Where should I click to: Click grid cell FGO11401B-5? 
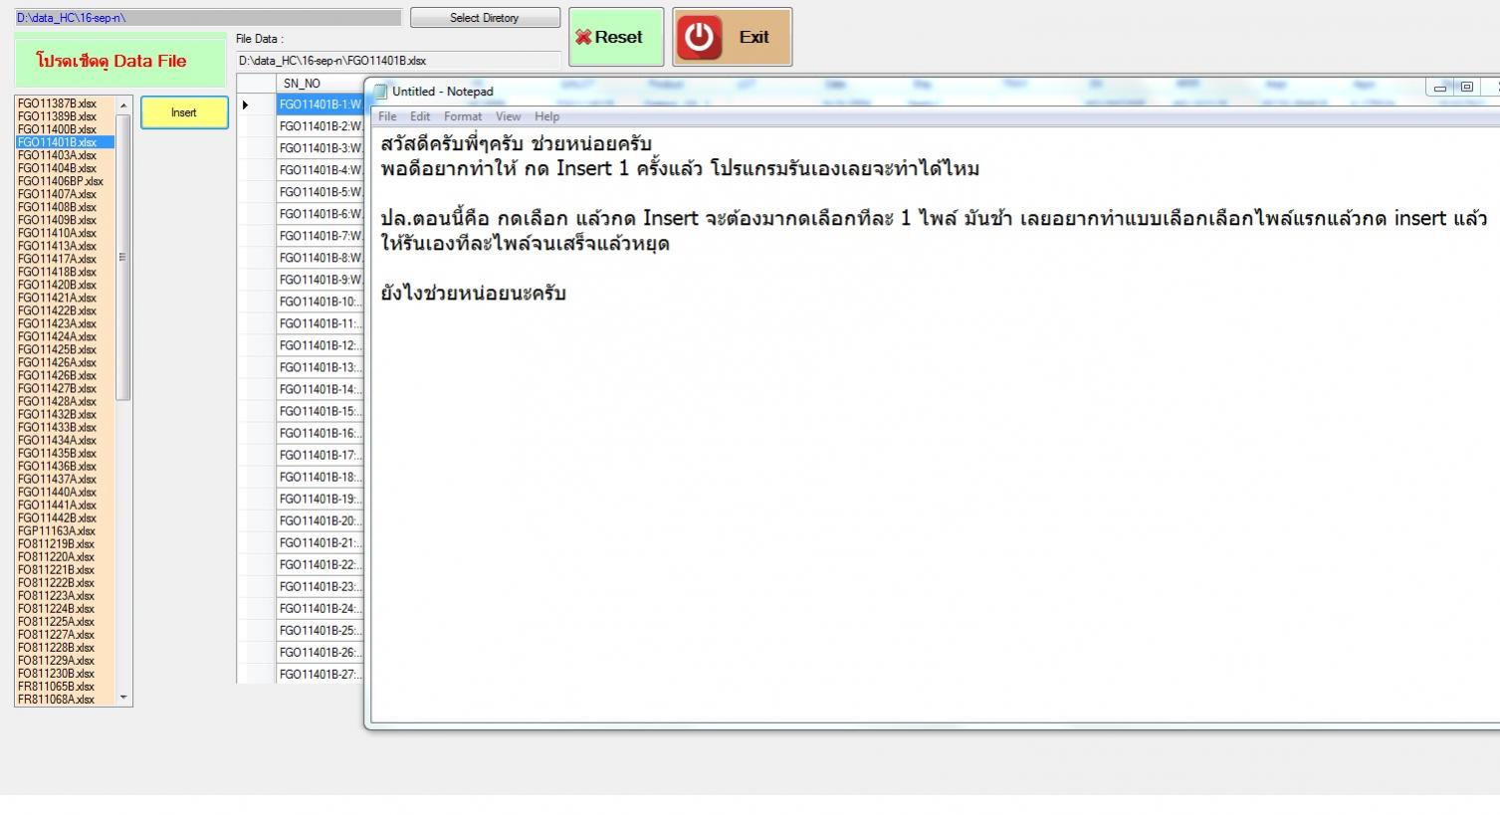[x=320, y=192]
